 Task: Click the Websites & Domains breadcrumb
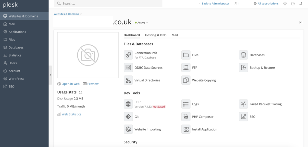[x=66, y=14]
